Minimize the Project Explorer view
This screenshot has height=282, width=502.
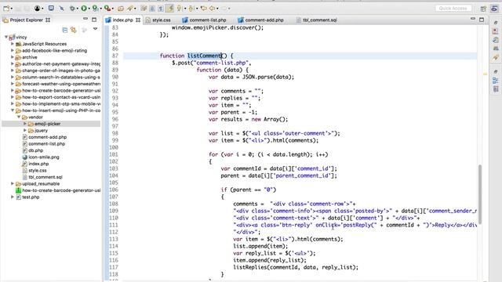click(85, 19)
